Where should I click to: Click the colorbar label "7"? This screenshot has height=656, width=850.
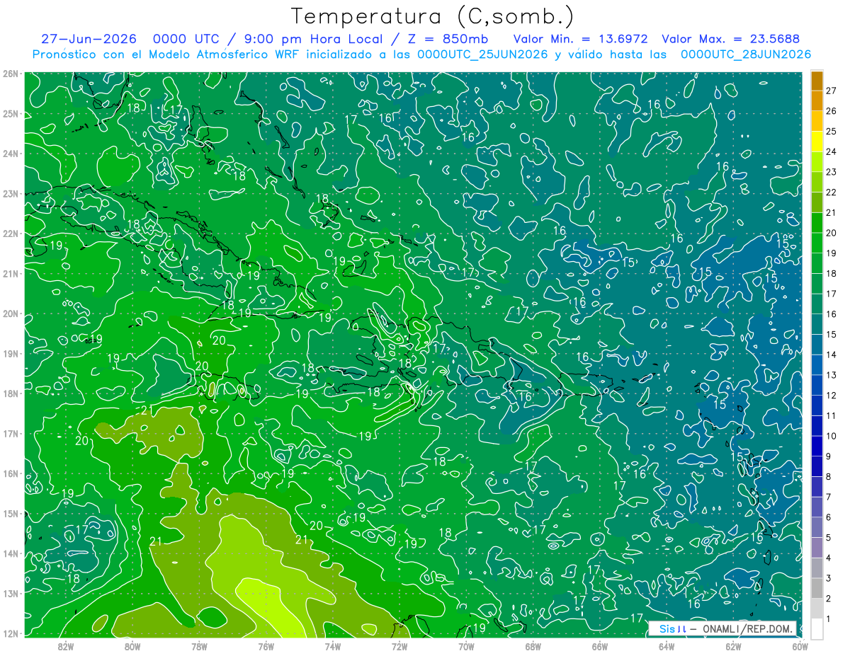point(829,497)
